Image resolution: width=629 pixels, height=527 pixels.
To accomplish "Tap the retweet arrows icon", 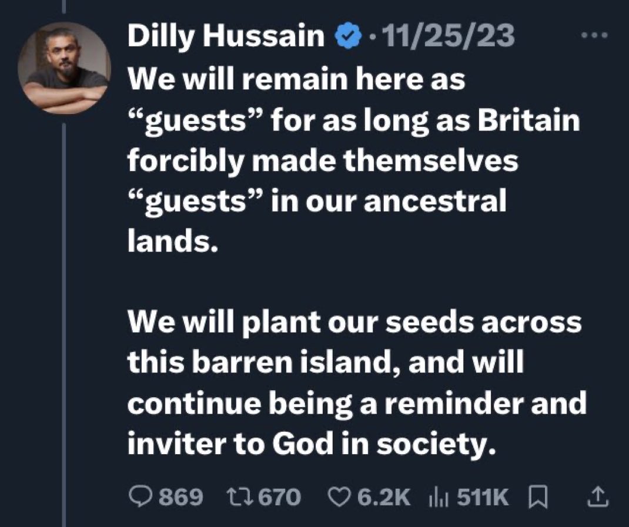I will pos(239,497).
